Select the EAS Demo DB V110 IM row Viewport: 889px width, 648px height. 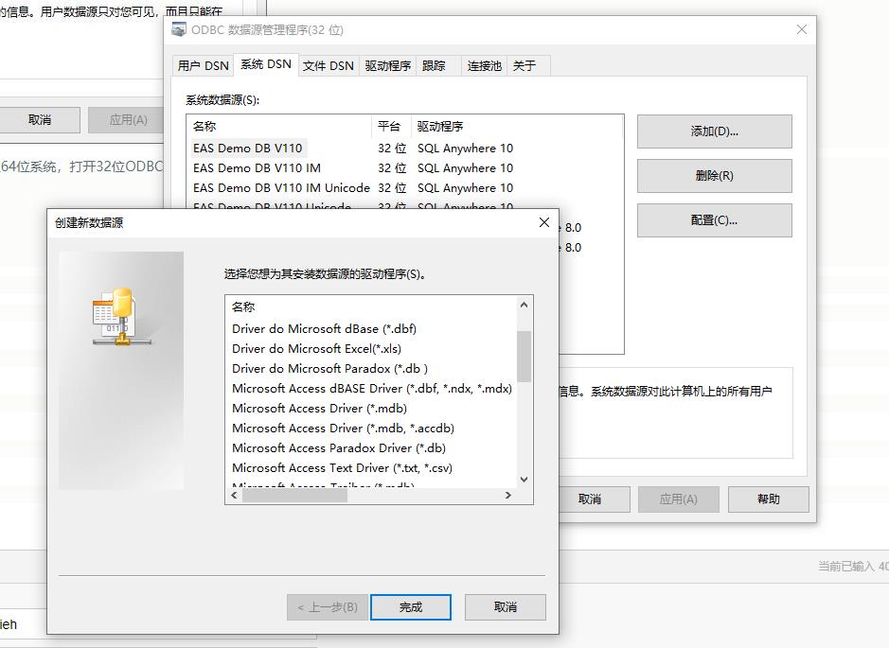257,168
